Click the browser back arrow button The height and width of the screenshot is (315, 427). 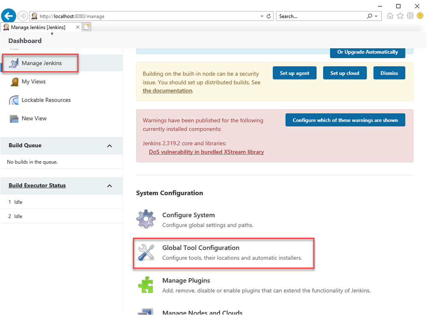tap(9, 16)
